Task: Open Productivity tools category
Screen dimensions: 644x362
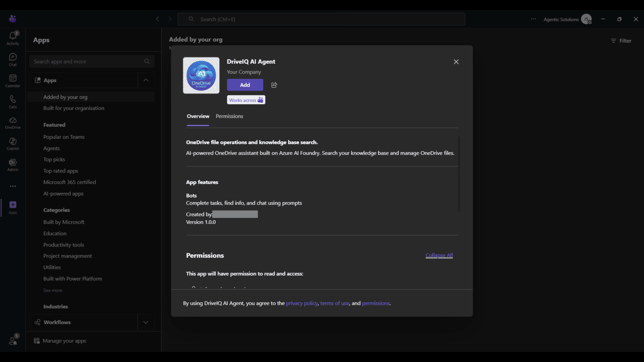Action: coord(63,245)
